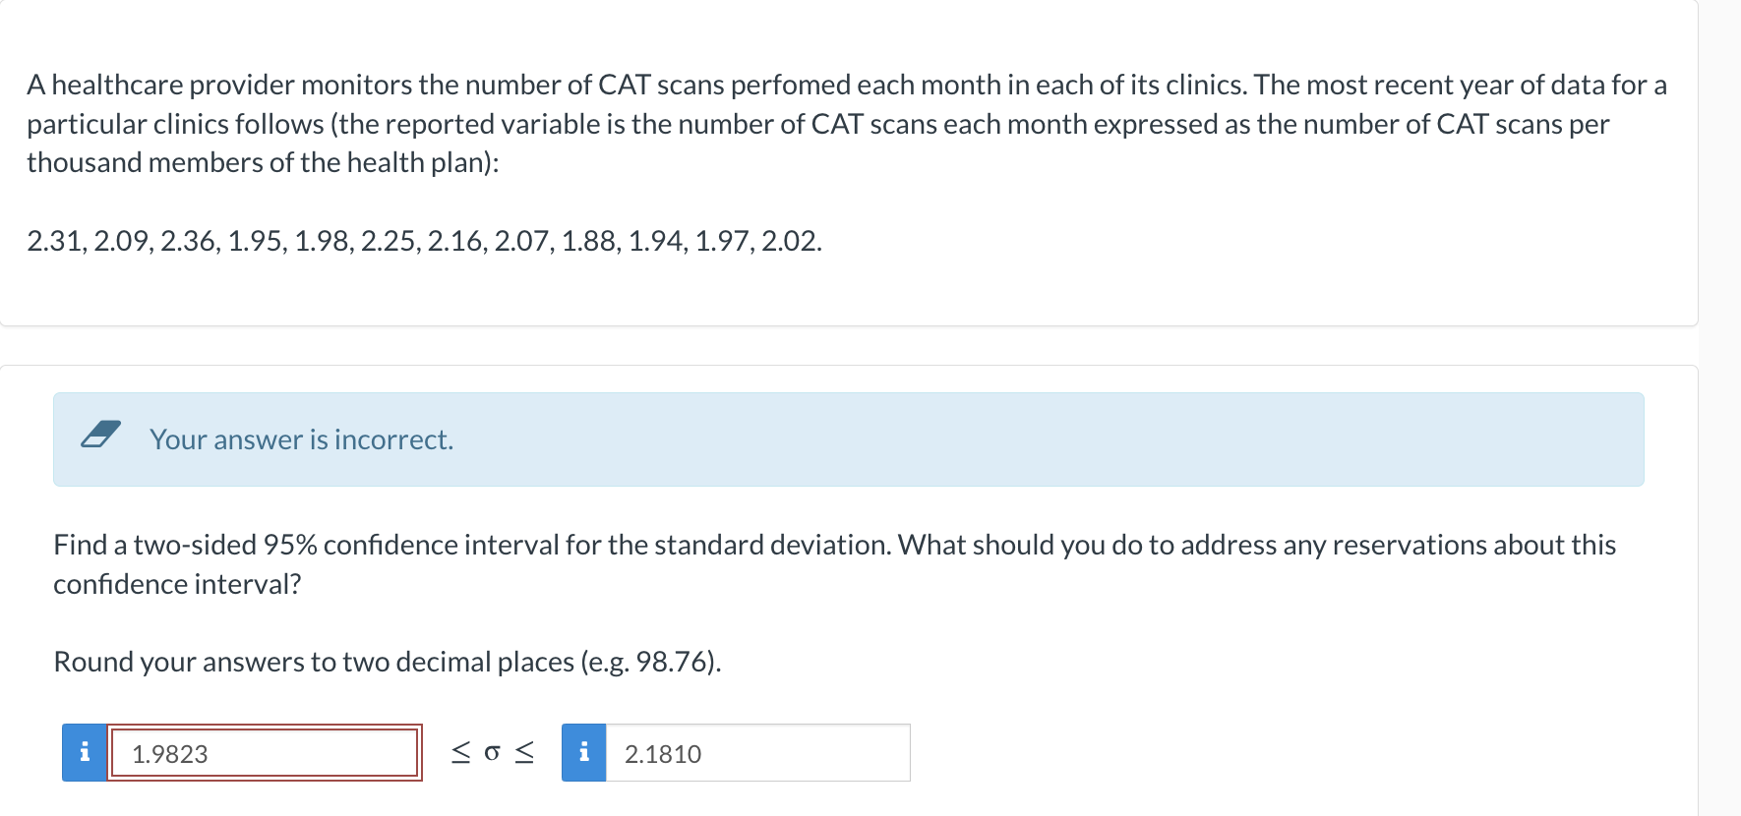
Task: Click the rounding instructions text
Action: pyautogui.click(x=388, y=661)
